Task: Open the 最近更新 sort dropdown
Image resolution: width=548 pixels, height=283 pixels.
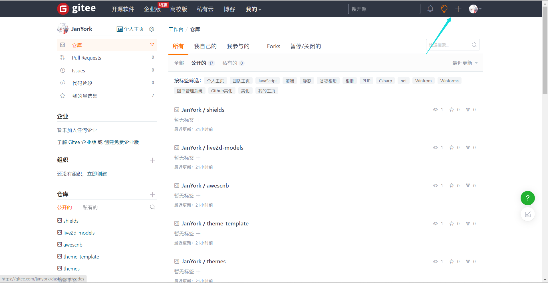Action: (465, 63)
